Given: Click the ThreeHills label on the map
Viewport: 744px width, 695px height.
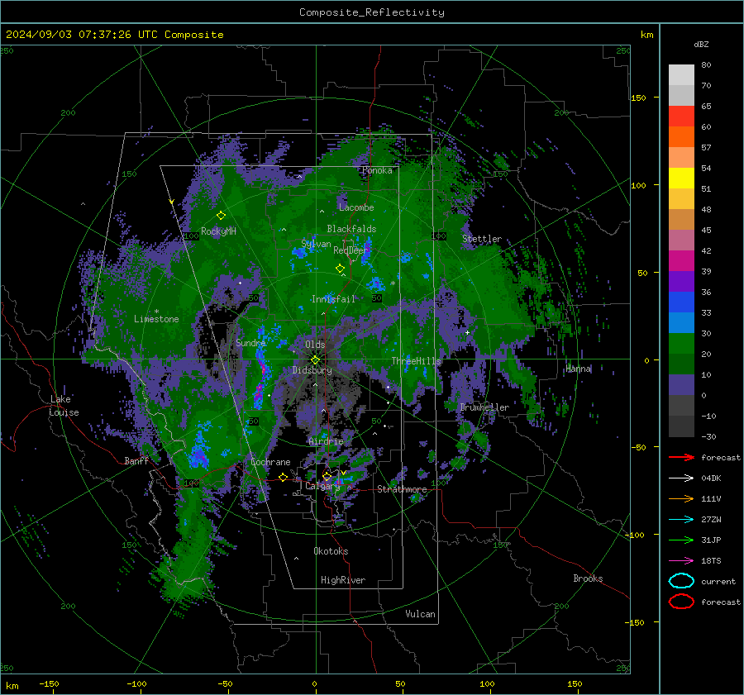Looking at the screenshot, I should coord(416,361).
